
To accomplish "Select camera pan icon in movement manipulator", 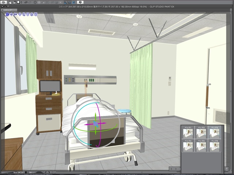I will tap(11, 15).
